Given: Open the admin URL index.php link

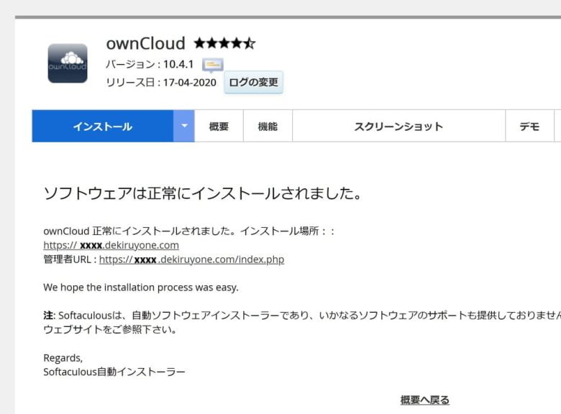Looking at the screenshot, I should 191,259.
